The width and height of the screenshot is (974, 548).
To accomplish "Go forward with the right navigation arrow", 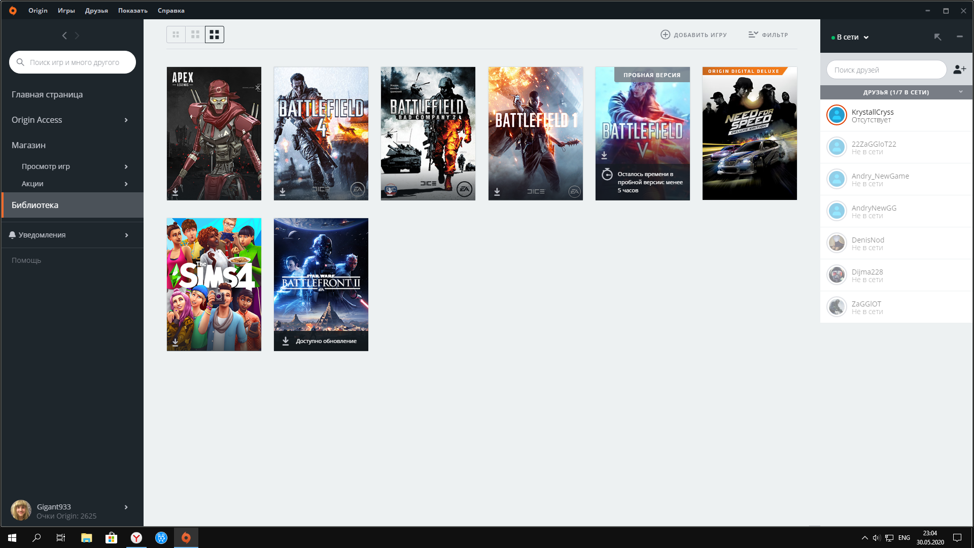I will [x=77, y=36].
